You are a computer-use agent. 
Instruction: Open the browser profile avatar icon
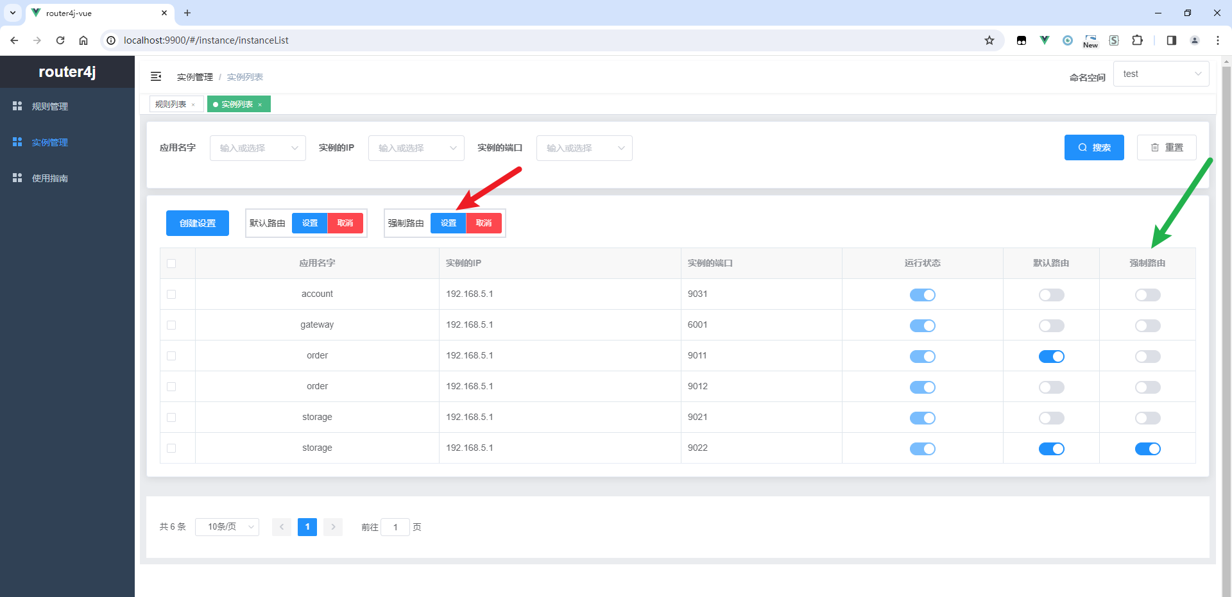click(x=1194, y=40)
